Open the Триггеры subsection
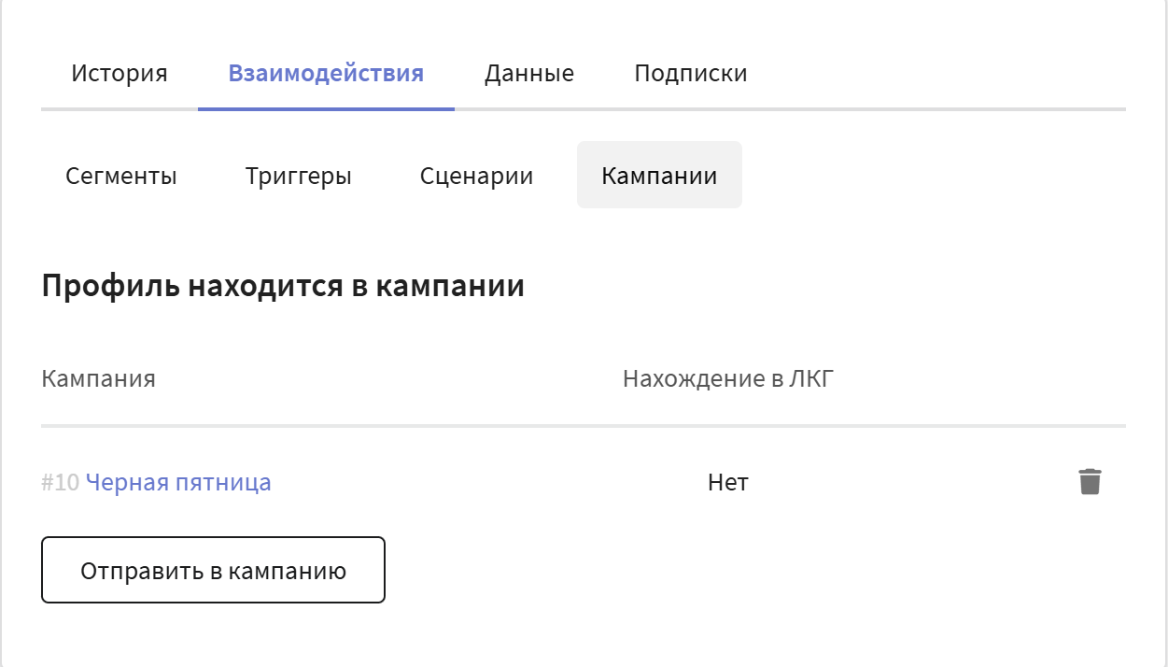This screenshot has width=1168, height=667. 299,176
